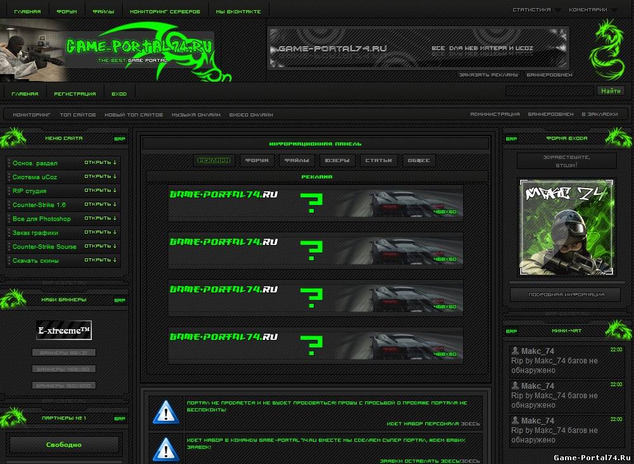The image size is (634, 464).
Task: Focus the search input field beside Найти
Action: [x=550, y=91]
